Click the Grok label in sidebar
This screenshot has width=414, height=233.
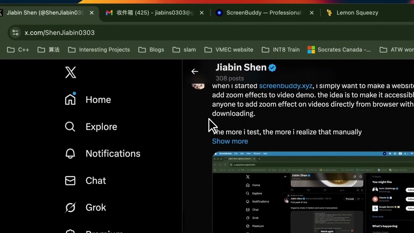point(96,207)
